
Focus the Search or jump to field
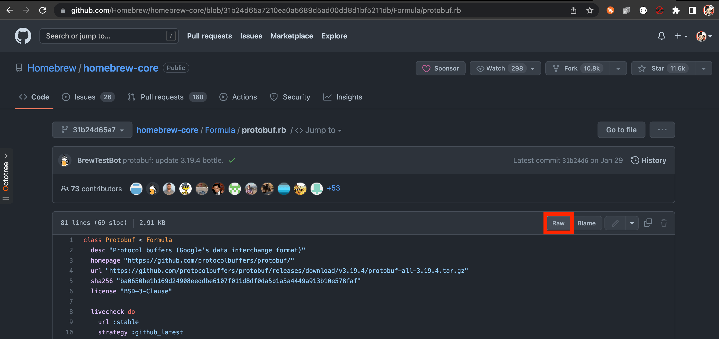pos(109,36)
